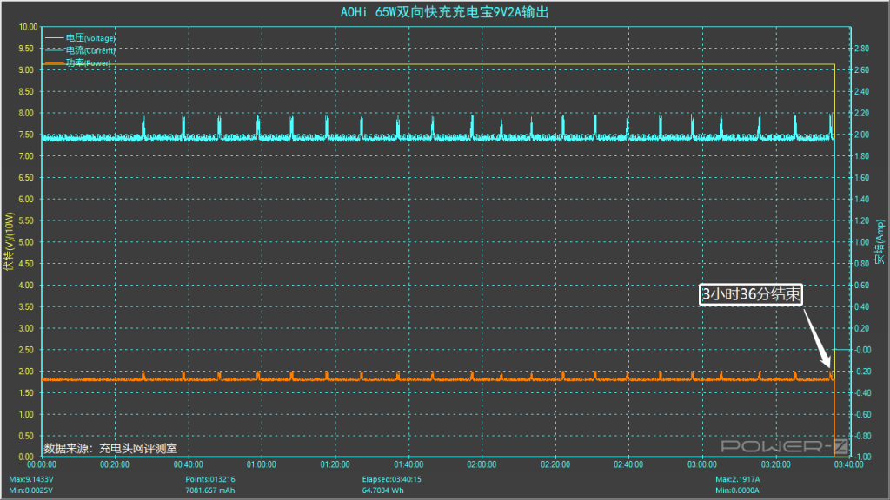Viewport: 890px width, 500px height.
Task: Click the Max:2.1917A status value
Action: [x=737, y=479]
